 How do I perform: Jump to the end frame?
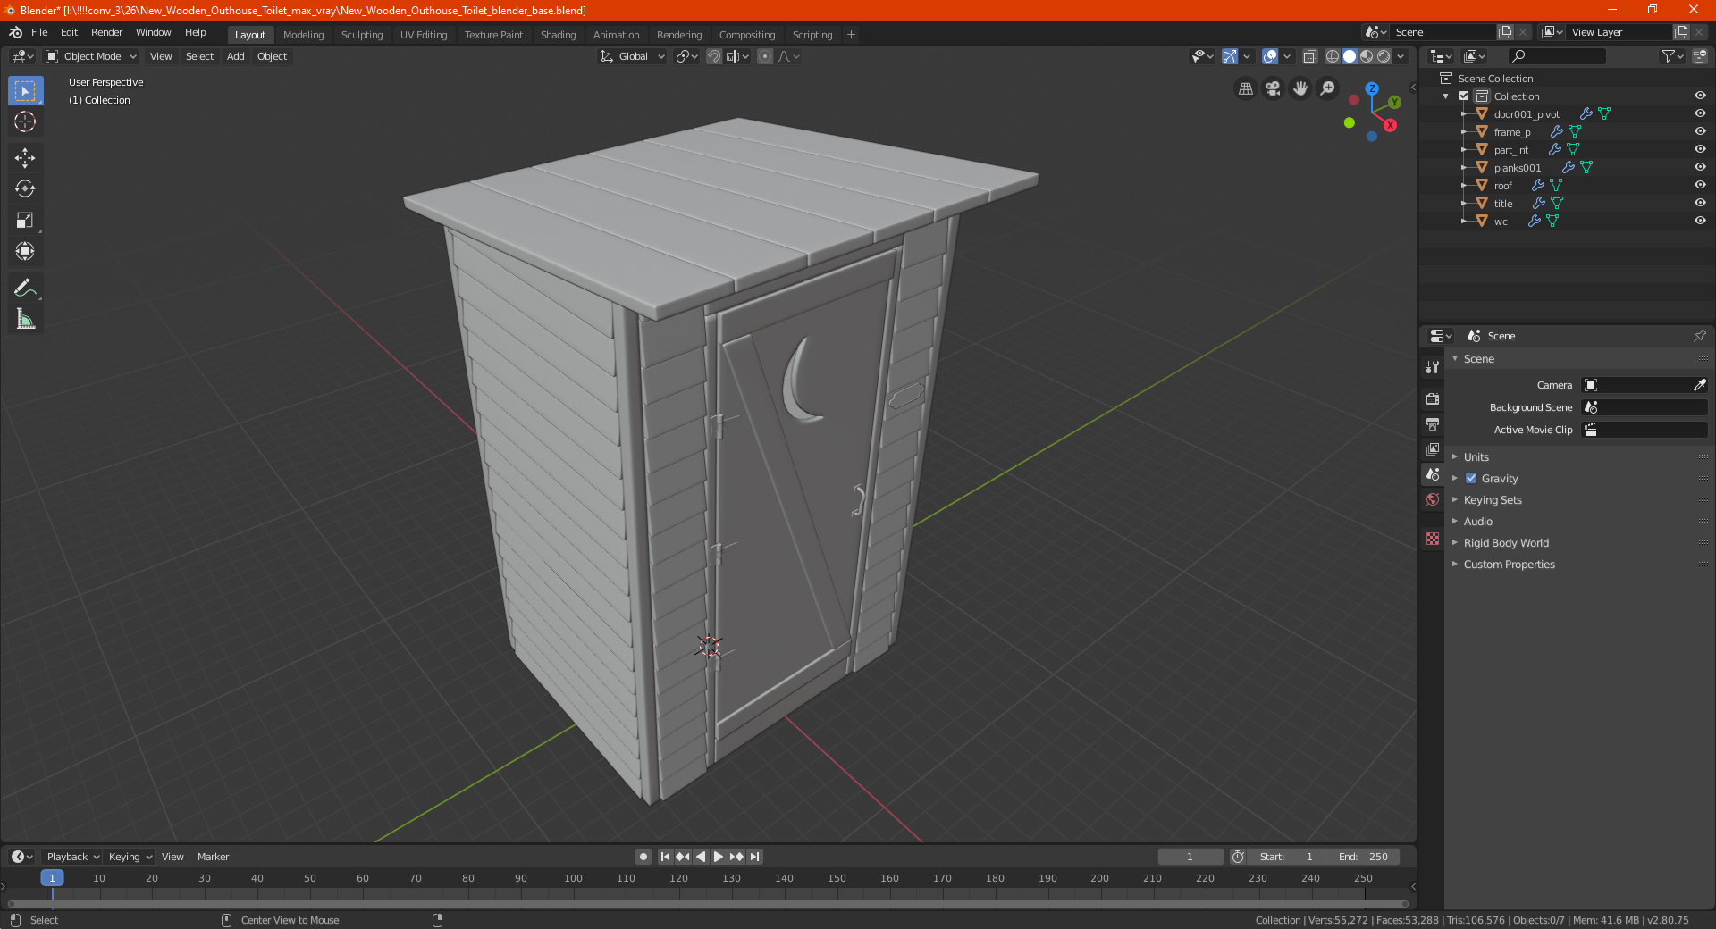(754, 857)
